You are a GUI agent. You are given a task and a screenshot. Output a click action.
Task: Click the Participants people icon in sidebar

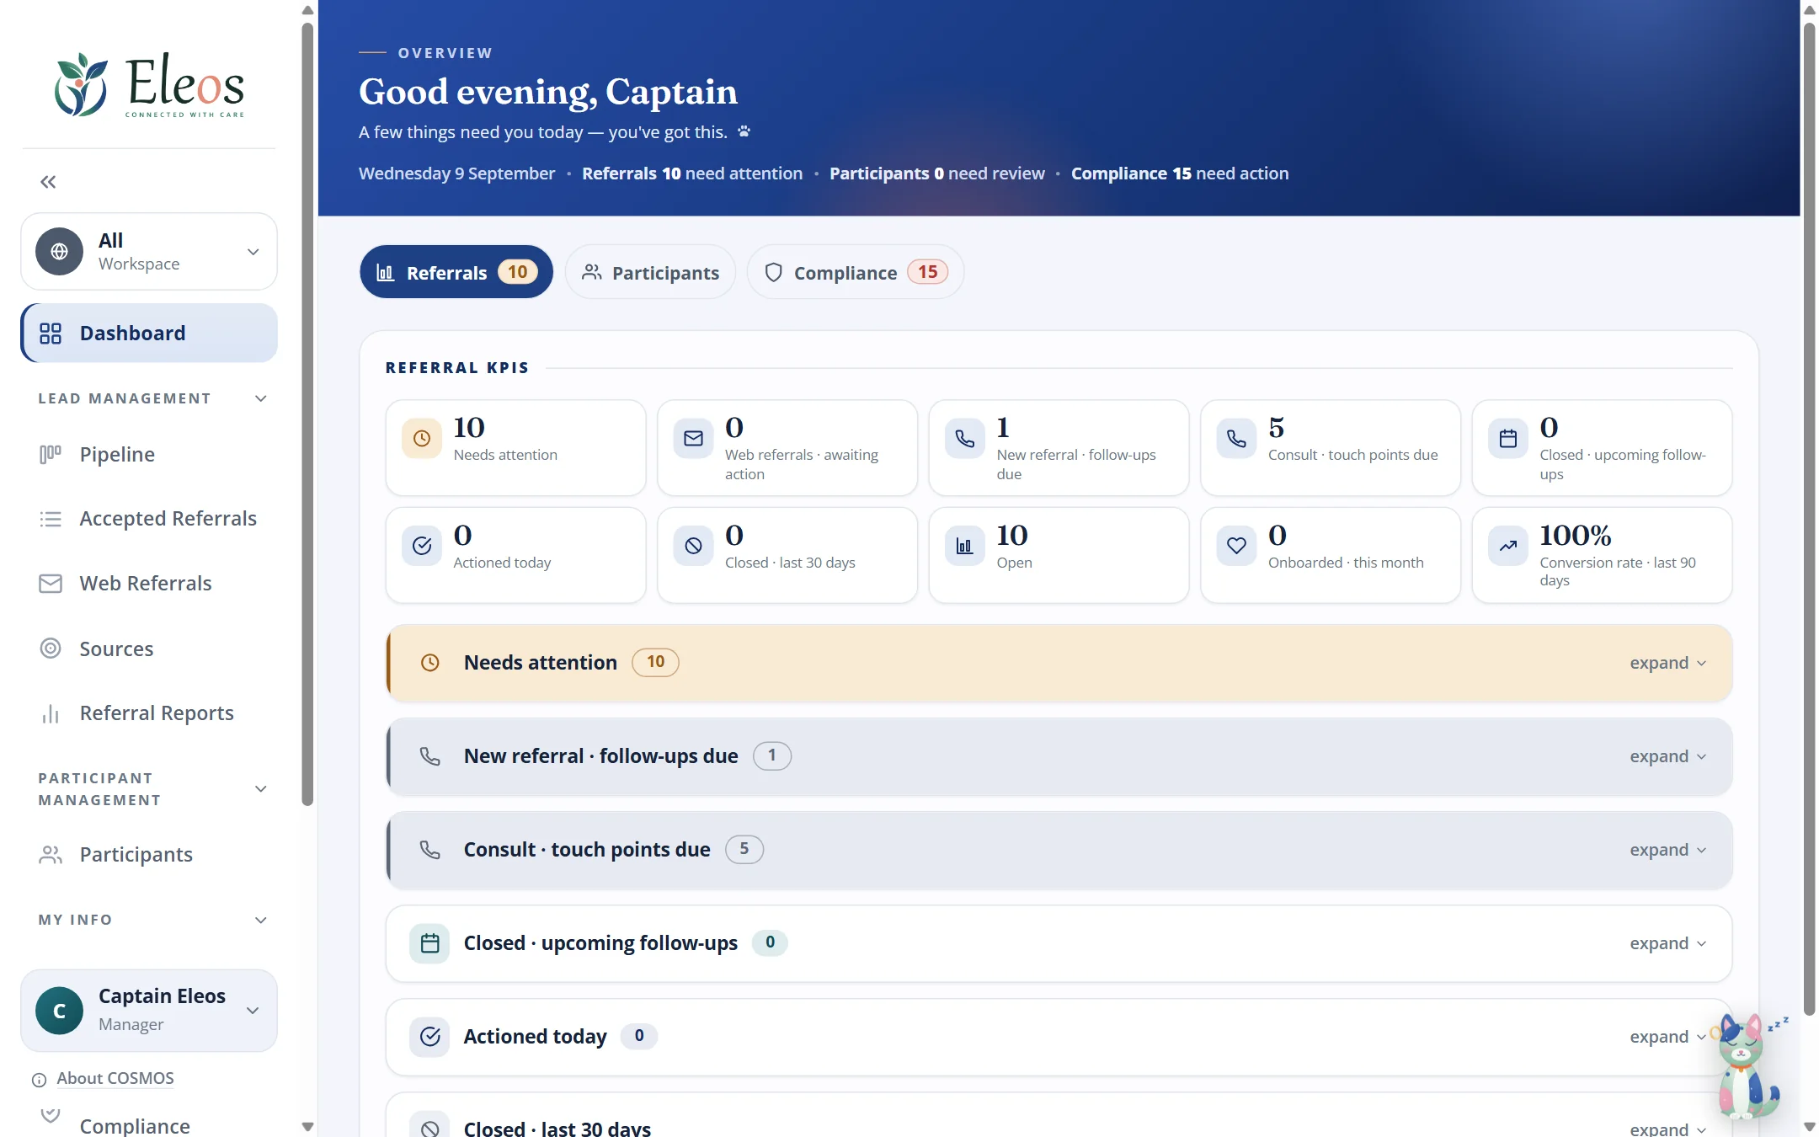coord(51,855)
